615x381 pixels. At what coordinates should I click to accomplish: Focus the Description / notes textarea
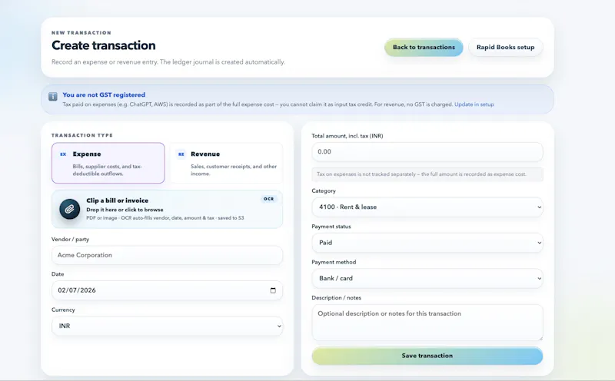(427, 322)
